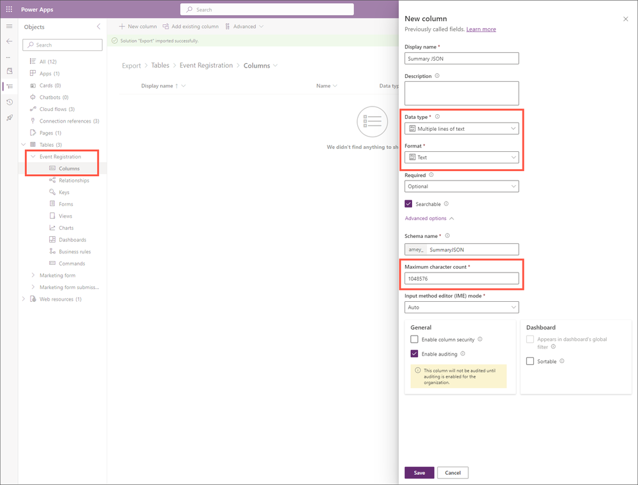Viewport: 638px width, 485px height.
Task: Toggle the Sortable checkbox under Dashboard
Action: (x=530, y=361)
